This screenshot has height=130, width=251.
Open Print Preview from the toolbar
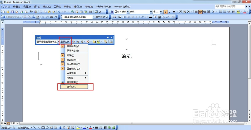click(x=26, y=12)
